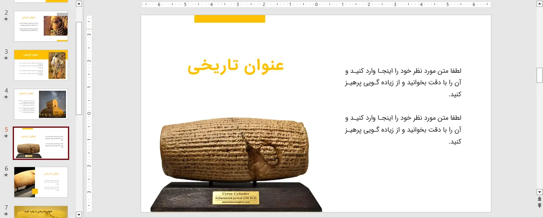Click the animation star icon under slide 4

(6, 97)
